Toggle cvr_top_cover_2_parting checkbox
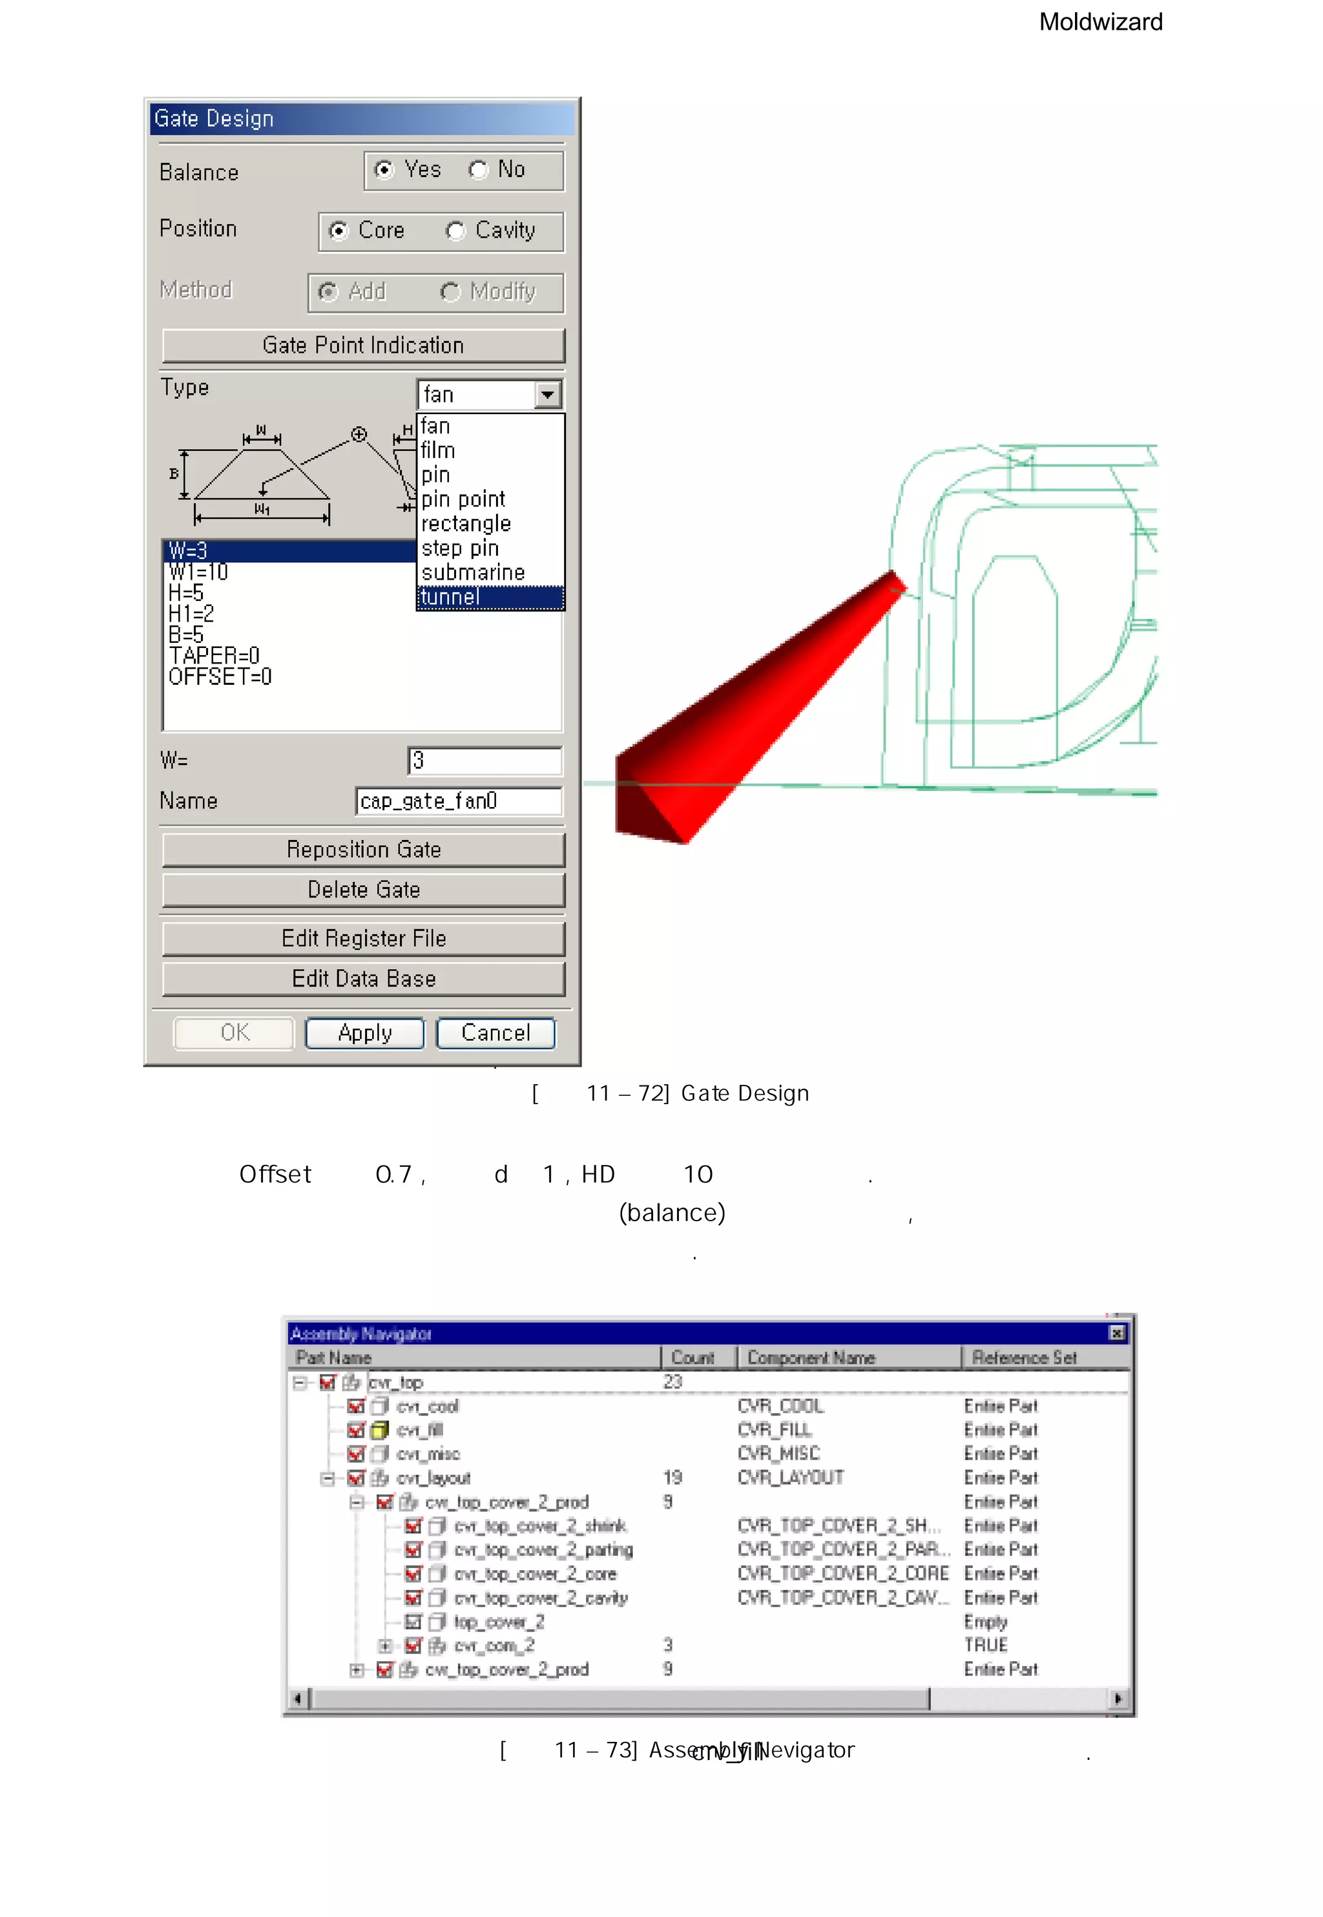 tap(413, 1549)
